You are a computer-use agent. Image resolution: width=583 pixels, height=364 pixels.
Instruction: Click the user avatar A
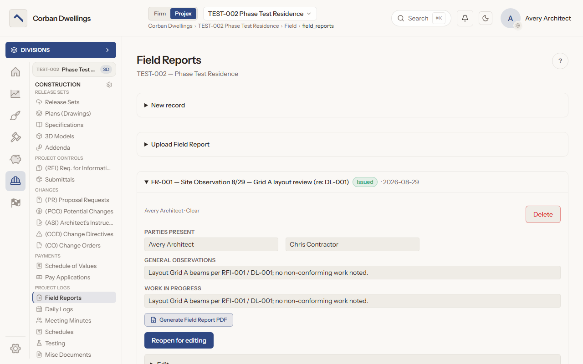coord(511,18)
